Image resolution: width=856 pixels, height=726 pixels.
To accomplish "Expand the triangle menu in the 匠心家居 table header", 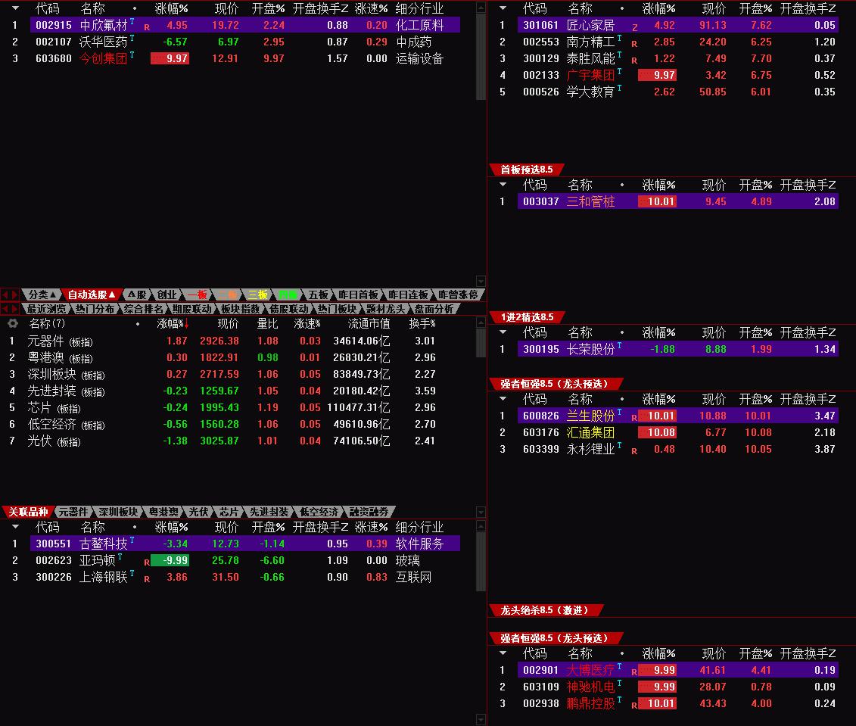I will pyautogui.click(x=503, y=8).
